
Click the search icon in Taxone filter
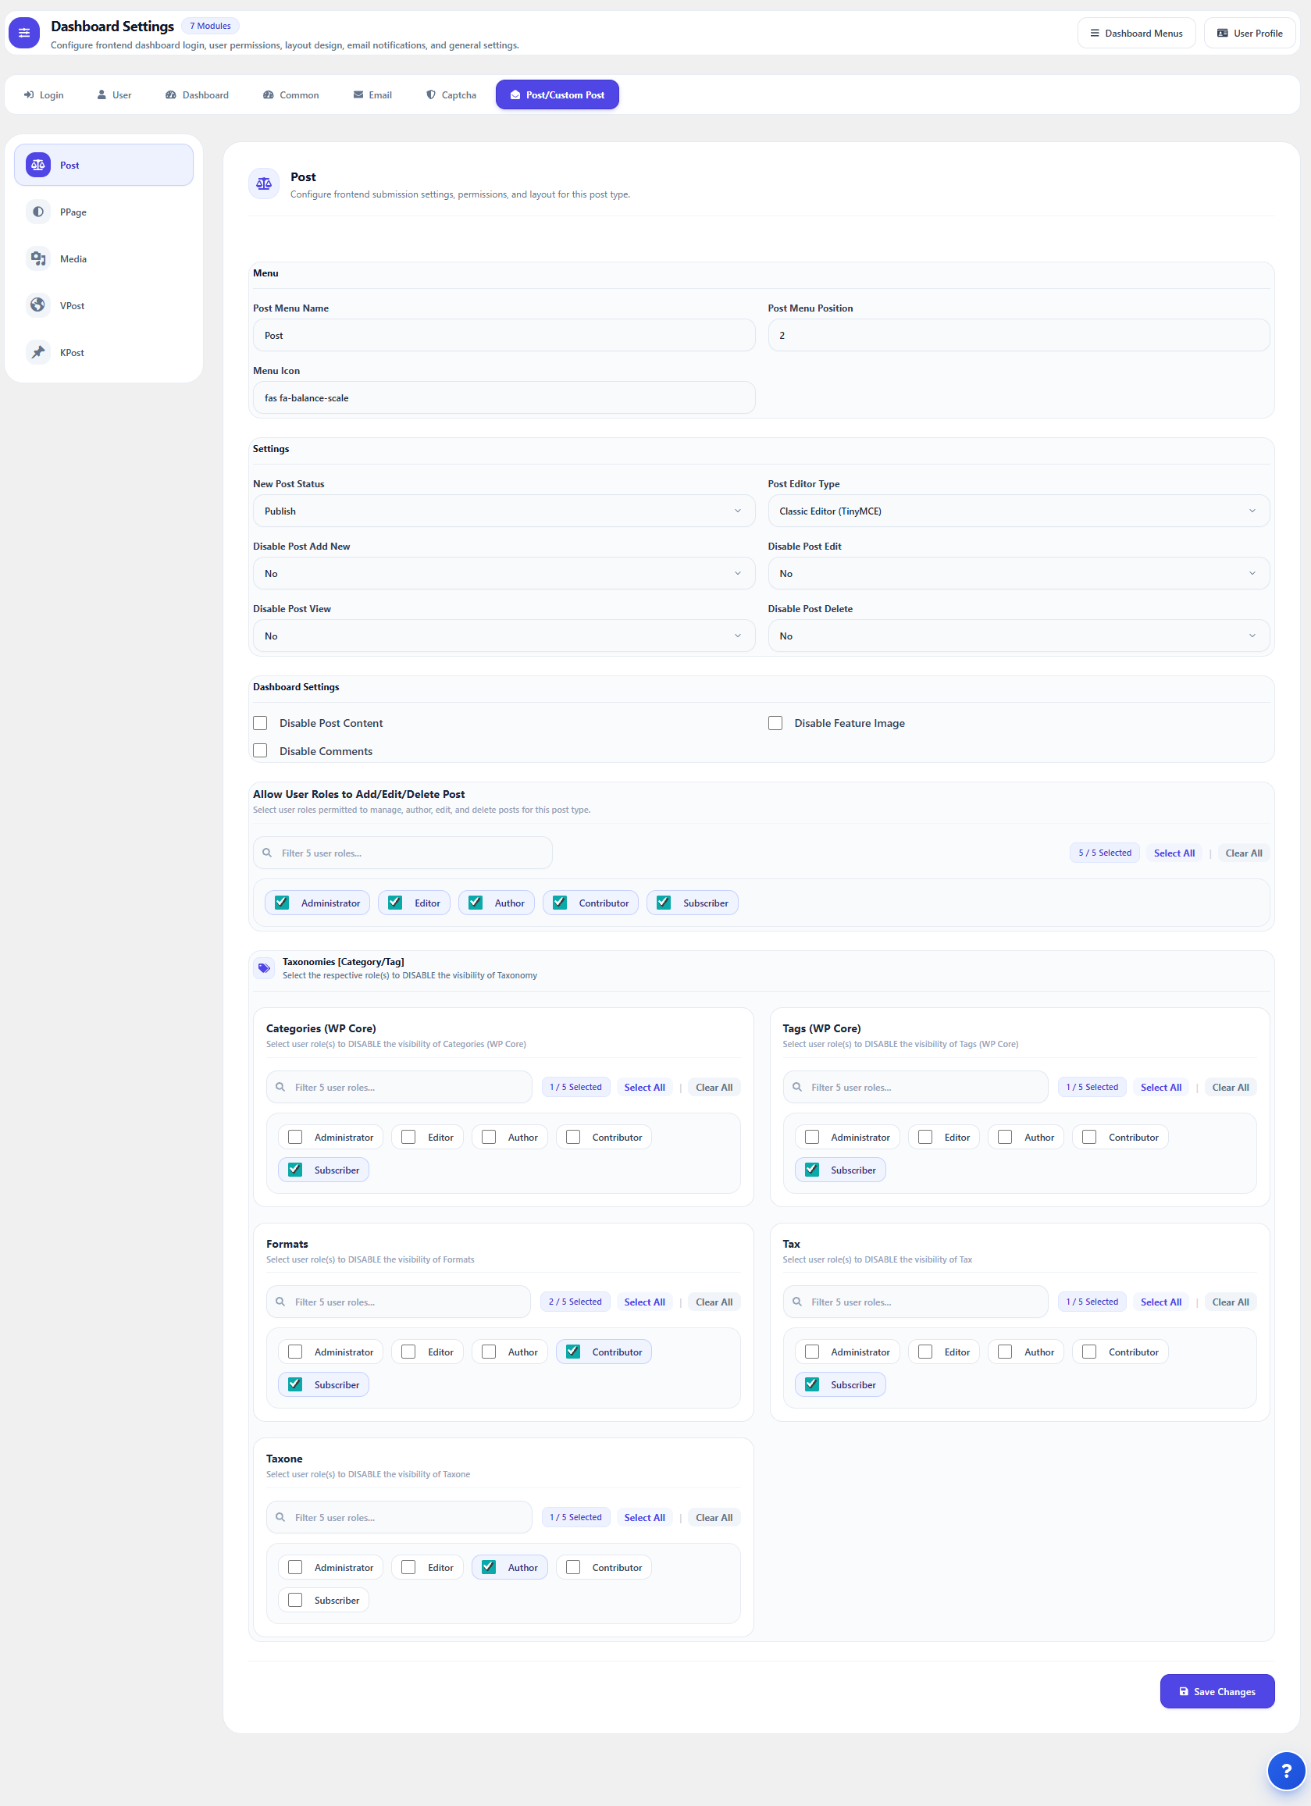pos(280,1517)
